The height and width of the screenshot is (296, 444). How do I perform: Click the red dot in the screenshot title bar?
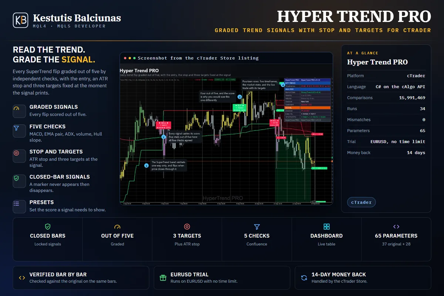(x=125, y=58)
